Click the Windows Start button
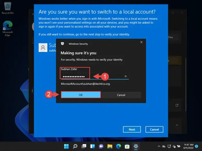 (66, 146)
